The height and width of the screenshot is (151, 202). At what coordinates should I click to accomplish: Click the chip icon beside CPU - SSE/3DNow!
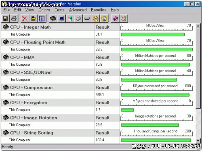[6, 72]
